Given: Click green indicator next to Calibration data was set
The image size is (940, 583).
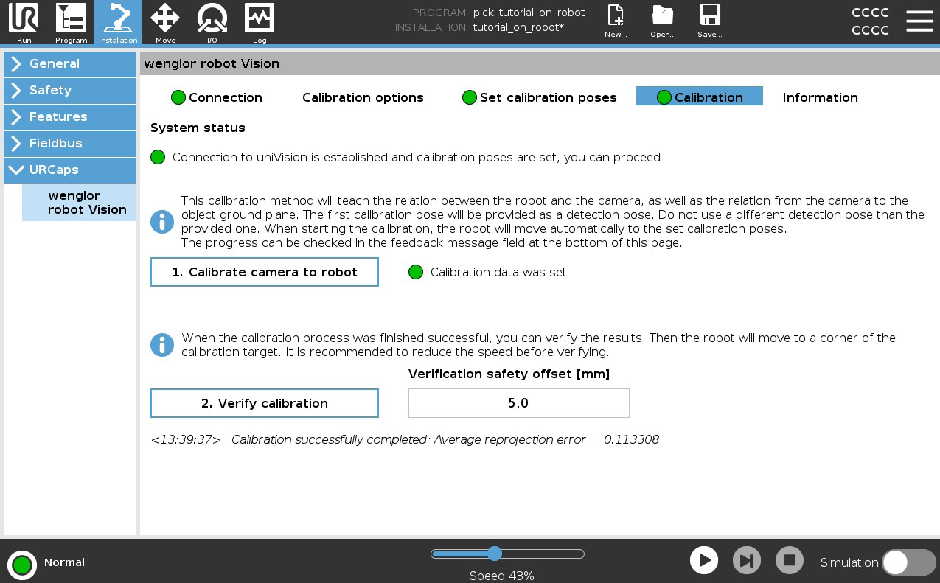Looking at the screenshot, I should [x=416, y=272].
